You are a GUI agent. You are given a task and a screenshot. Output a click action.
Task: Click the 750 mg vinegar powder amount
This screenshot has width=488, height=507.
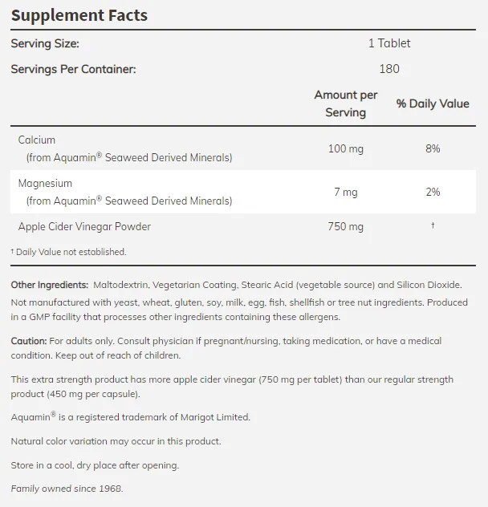[x=345, y=226]
